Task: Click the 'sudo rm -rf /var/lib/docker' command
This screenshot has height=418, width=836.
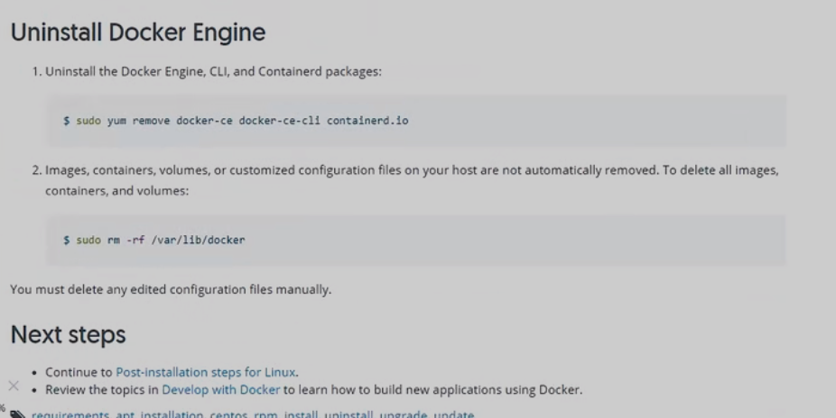Action: point(154,240)
